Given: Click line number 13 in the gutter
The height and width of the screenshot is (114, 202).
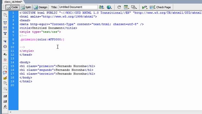Looking at the screenshot, I should [12, 59].
